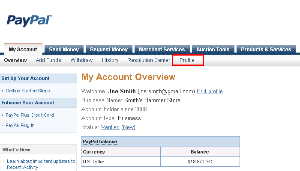Screen dimensions: 300x171
Task: Click the arrow beside PayPal Plug-In
Action: tap(2, 126)
